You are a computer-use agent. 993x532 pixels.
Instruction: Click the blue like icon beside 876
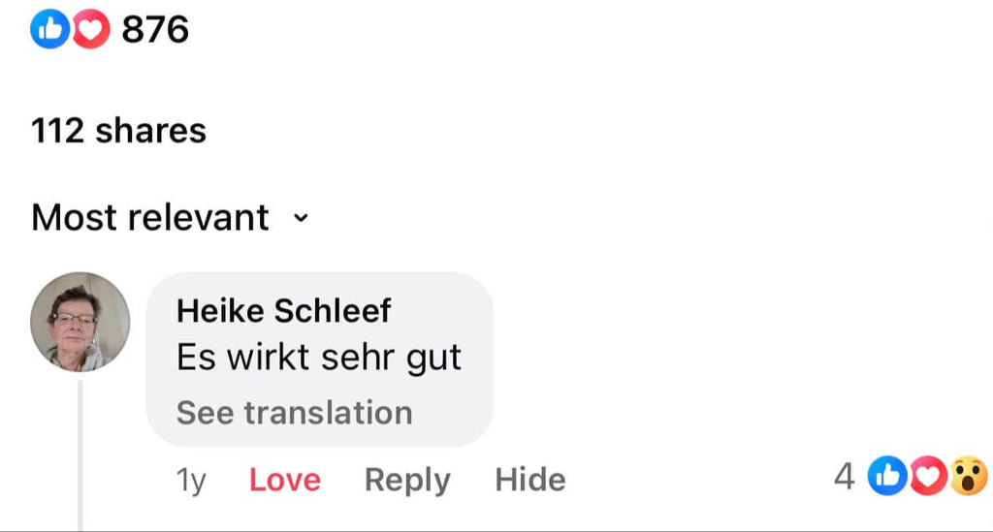(x=48, y=31)
